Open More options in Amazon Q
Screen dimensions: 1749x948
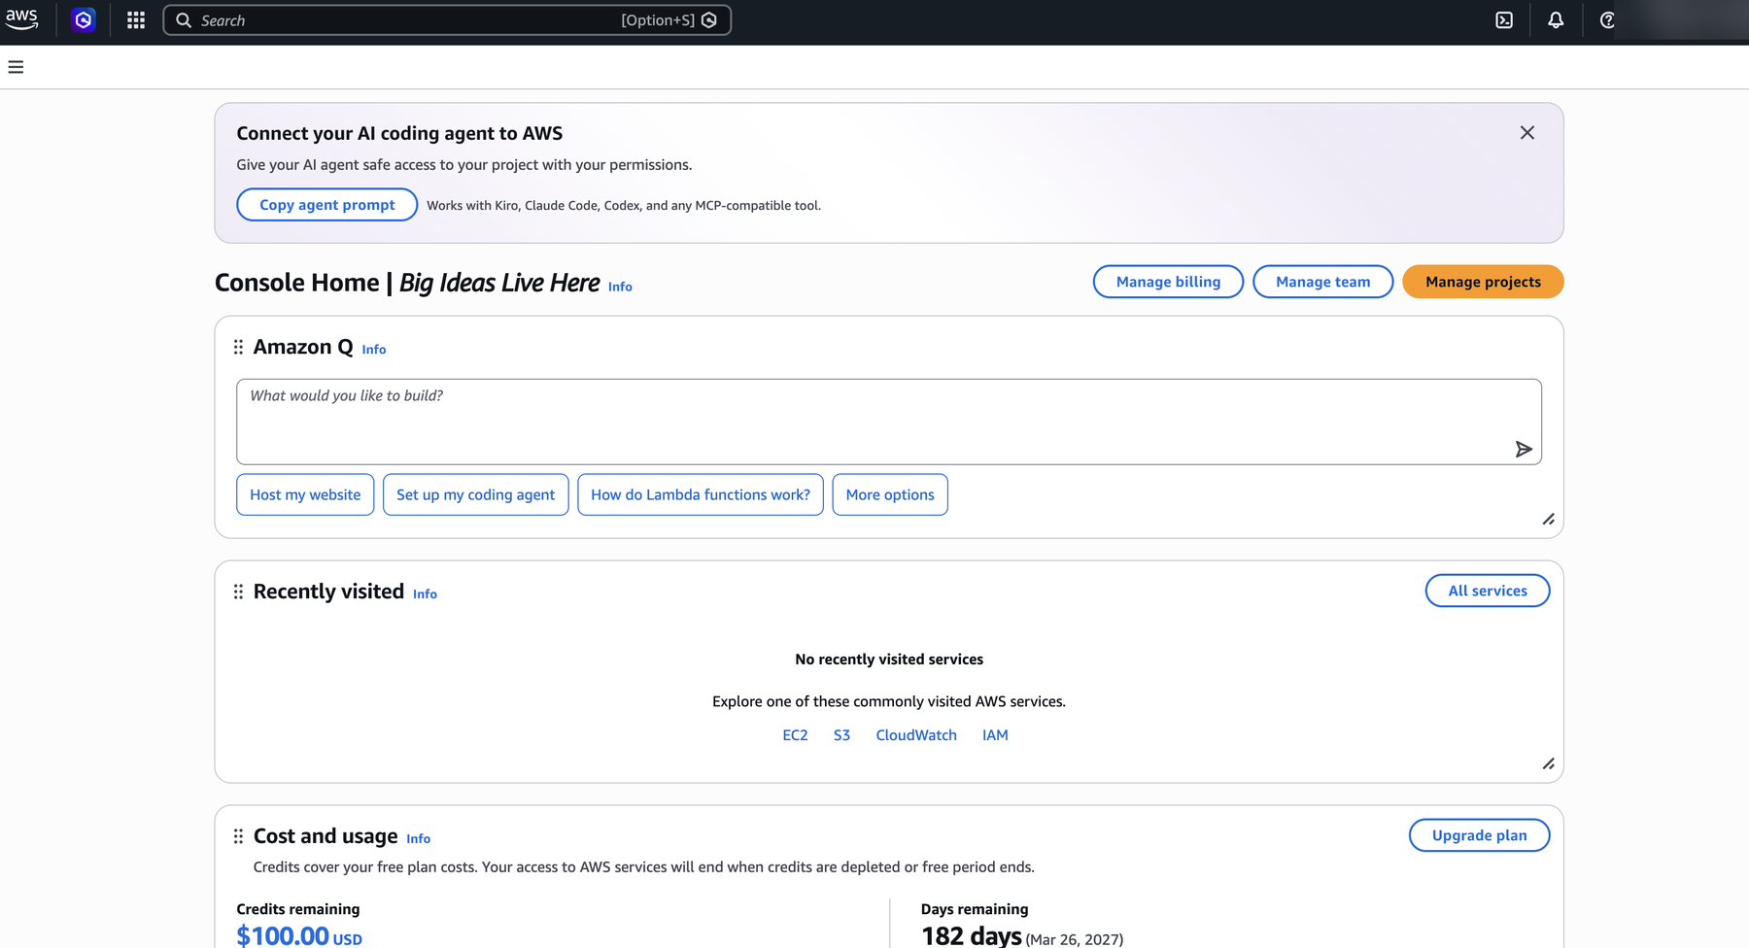[x=890, y=494]
